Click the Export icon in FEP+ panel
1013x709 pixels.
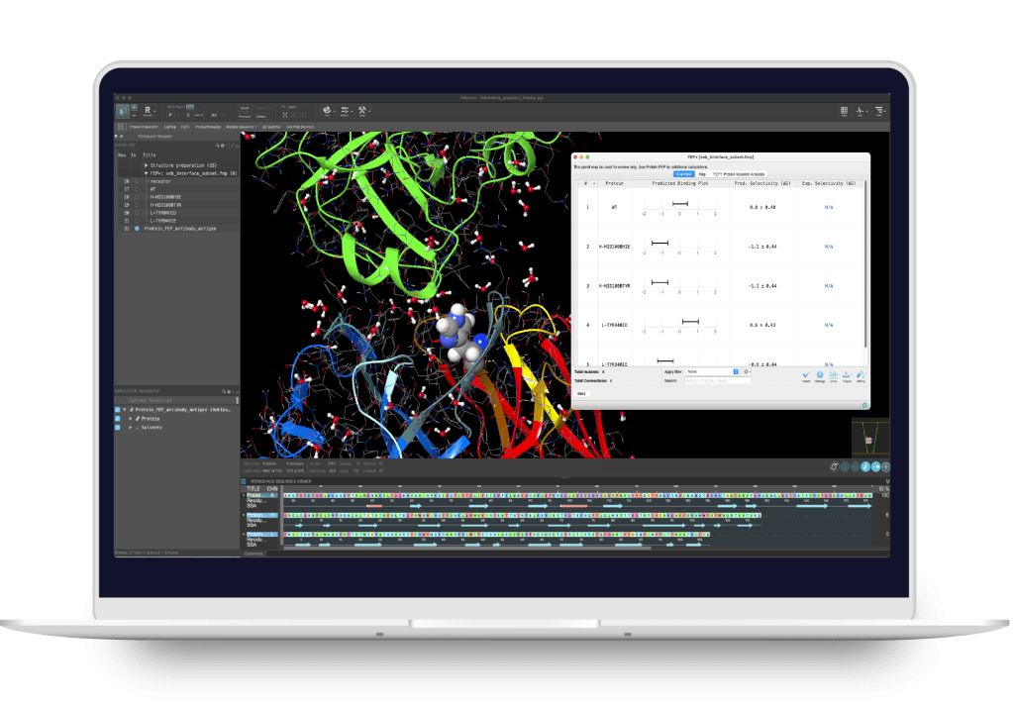click(847, 374)
